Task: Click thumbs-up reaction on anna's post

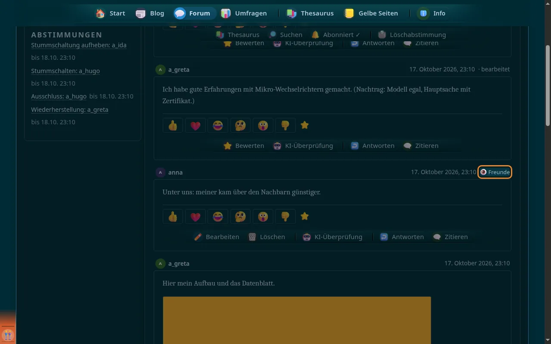Action: point(173,217)
